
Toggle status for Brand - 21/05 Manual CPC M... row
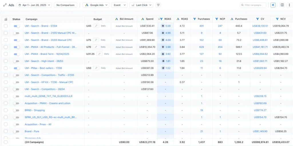(16, 33)
